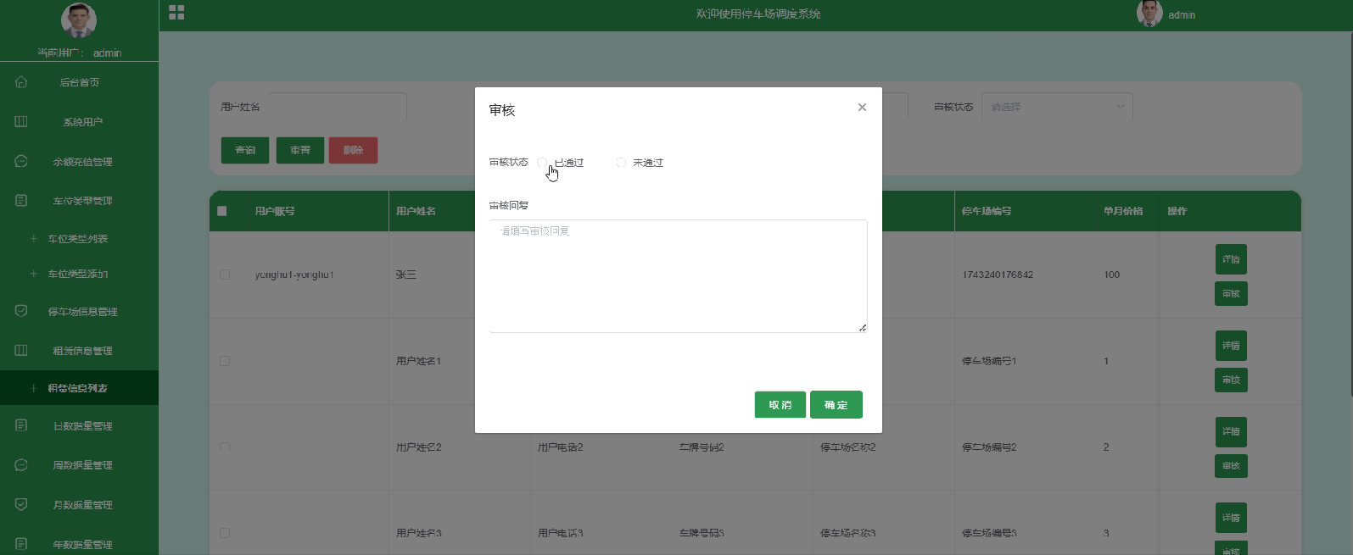The width and height of the screenshot is (1353, 555).
Task: Open 详情 for the 停车场编号2 row
Action: point(1231,431)
